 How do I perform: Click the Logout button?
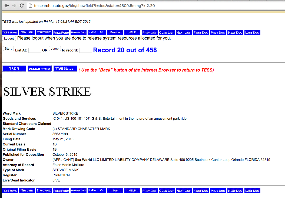(9, 38)
